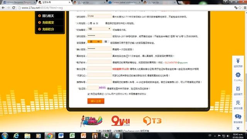Click the 9you.com logo in footer
This screenshot has width=247, height=139.
click(120, 121)
